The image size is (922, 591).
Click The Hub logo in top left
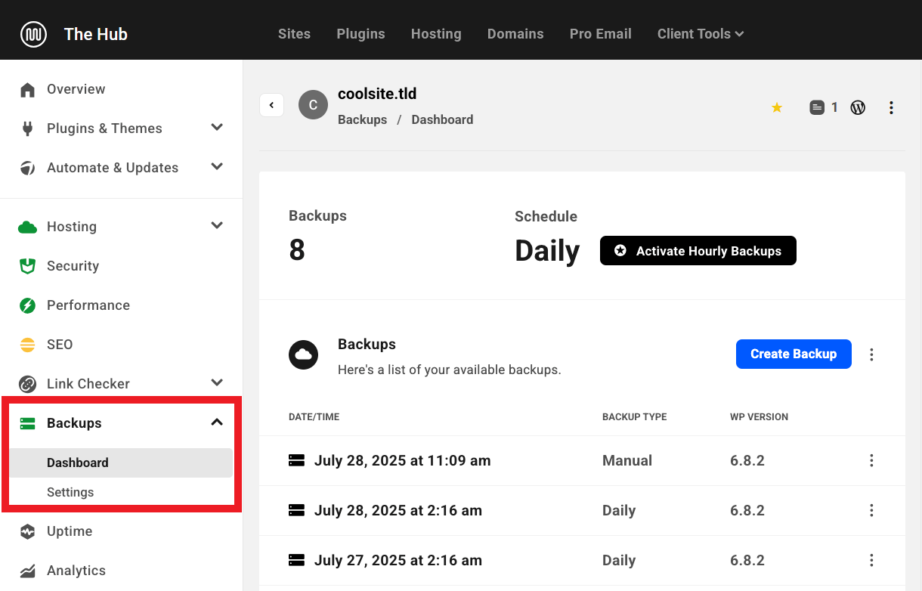(x=73, y=33)
